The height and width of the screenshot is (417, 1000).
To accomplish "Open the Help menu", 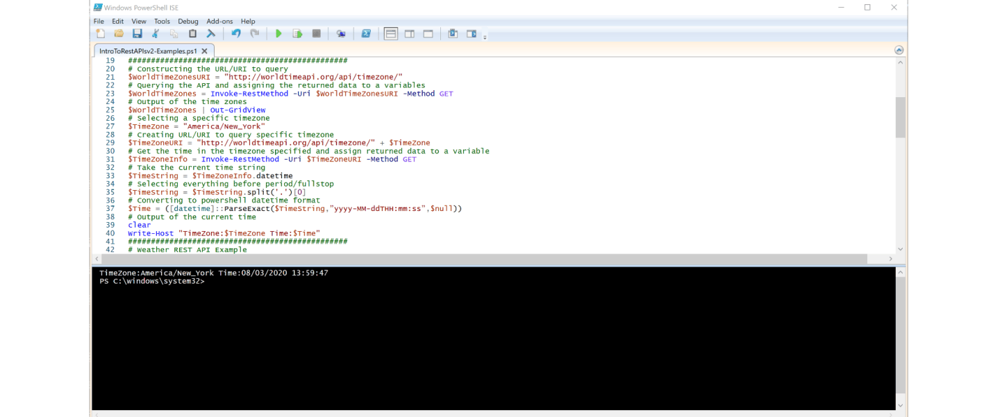I will click(x=248, y=22).
